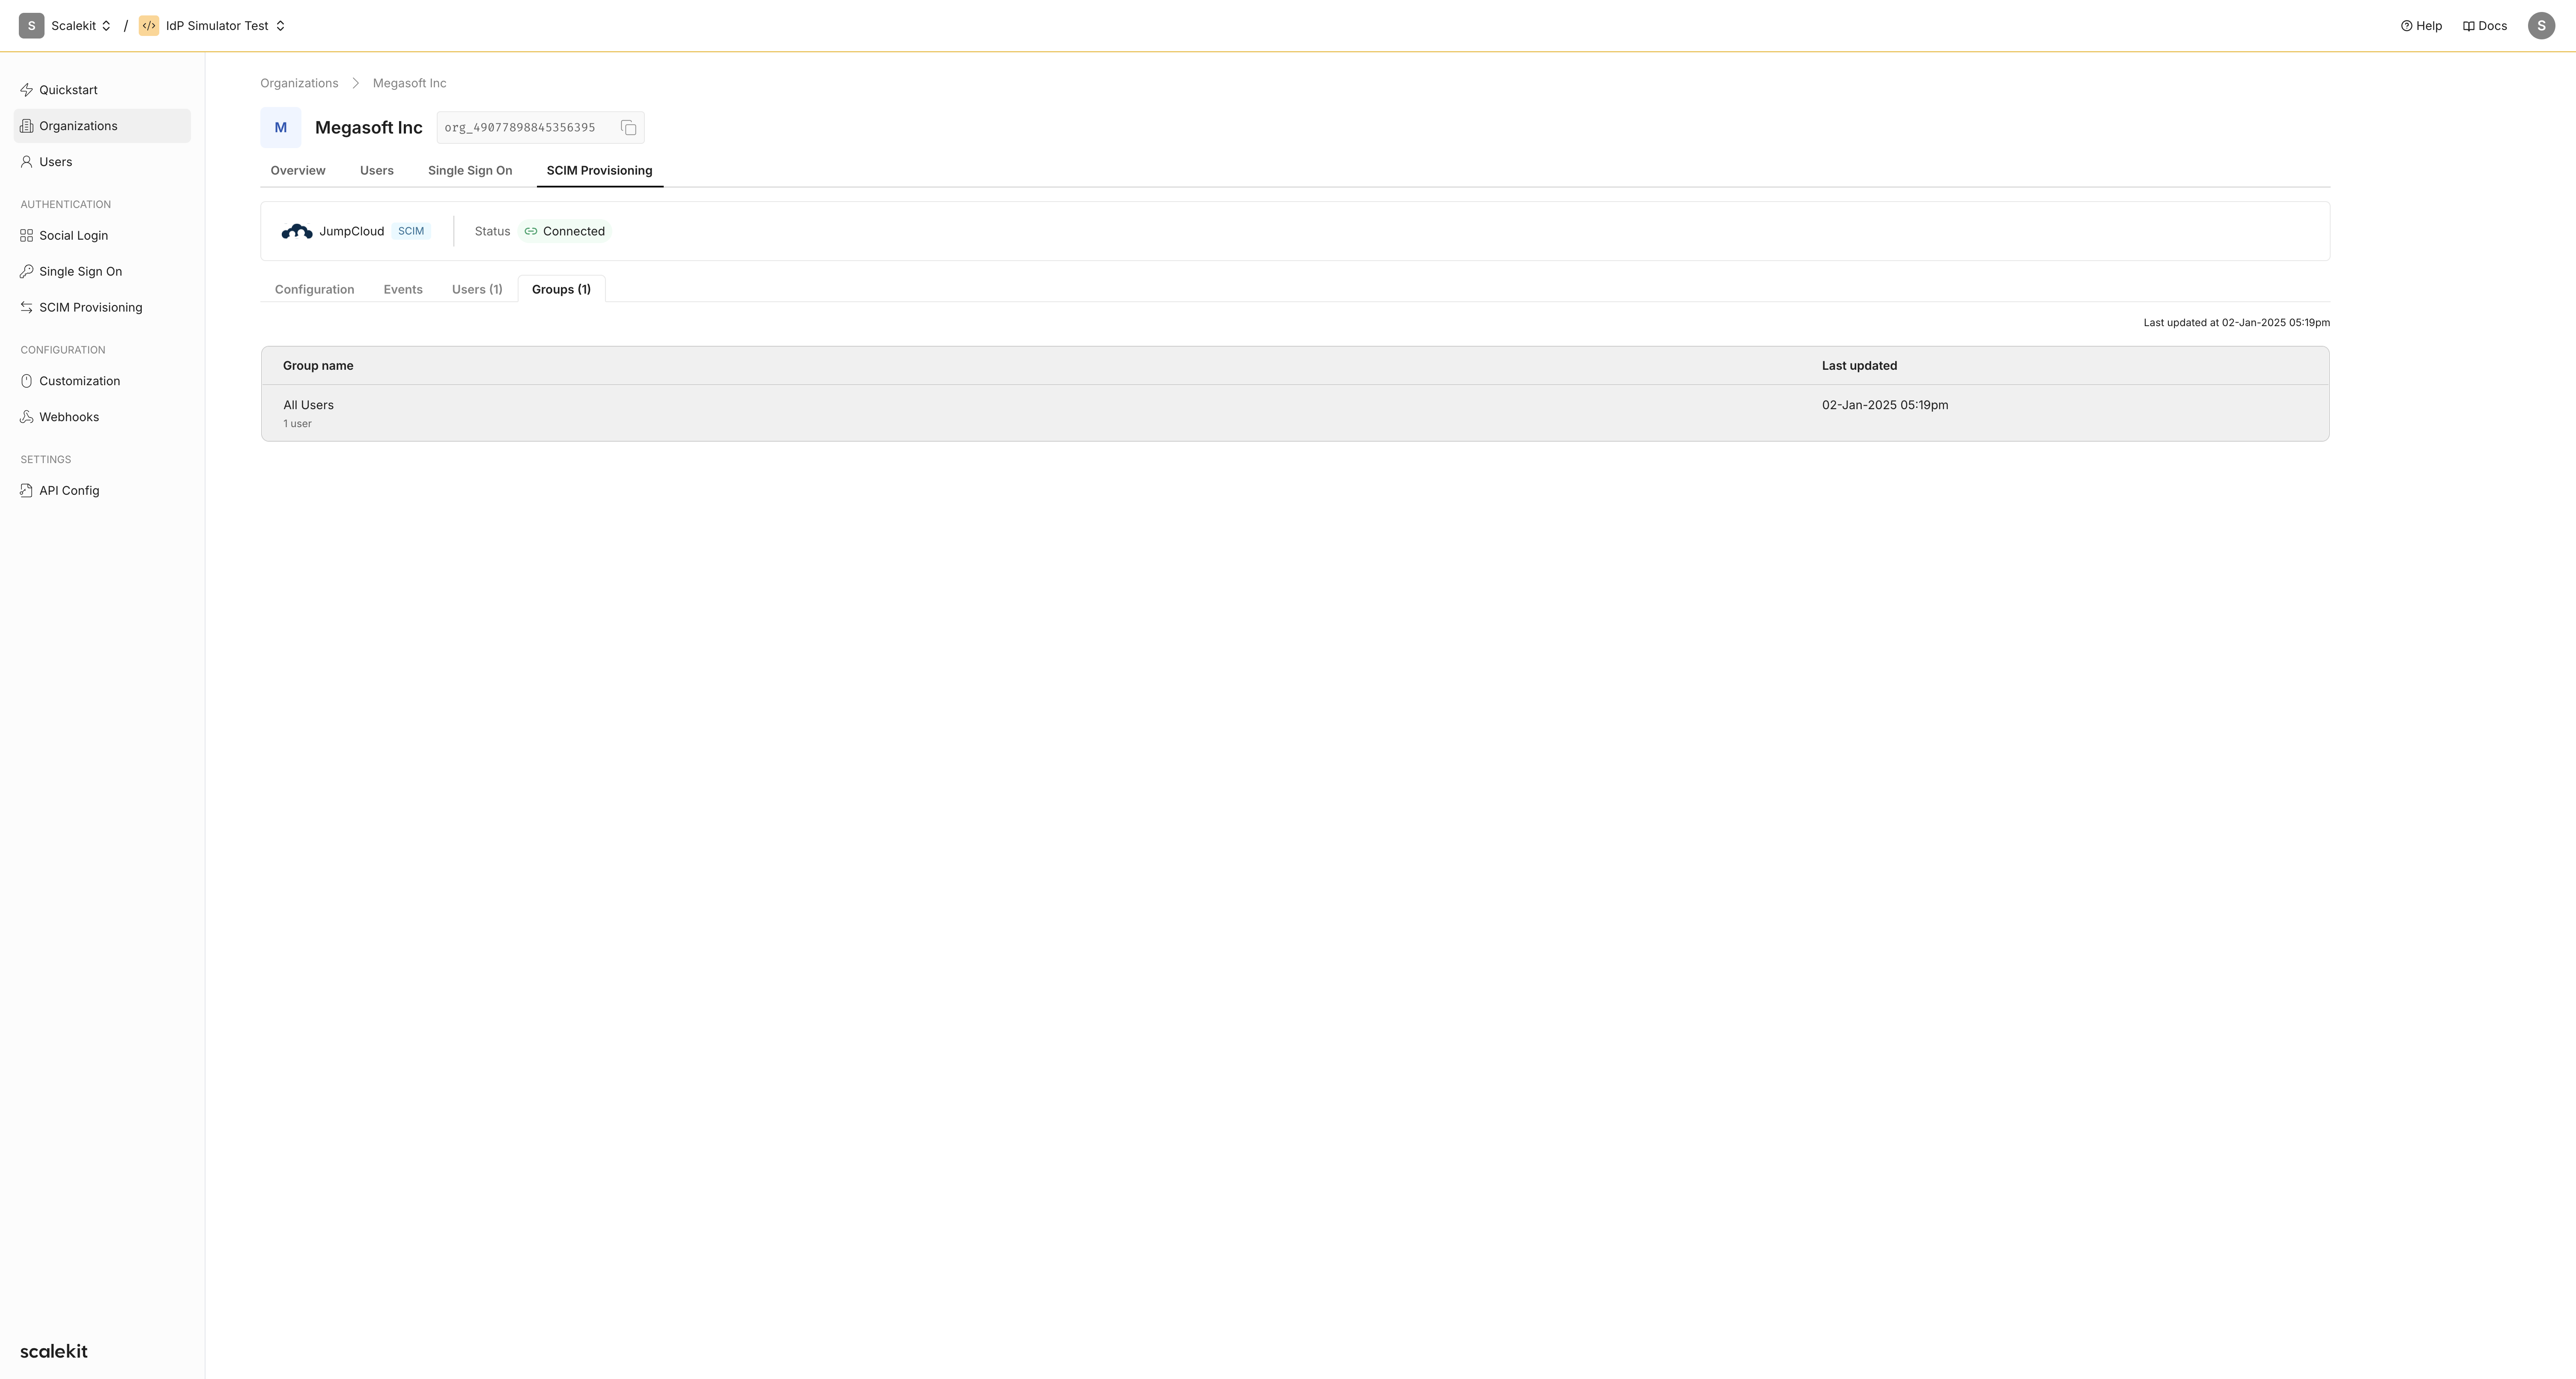Click the Megasoft Inc M avatar
Image resolution: width=2576 pixels, height=1379 pixels.
(x=281, y=128)
